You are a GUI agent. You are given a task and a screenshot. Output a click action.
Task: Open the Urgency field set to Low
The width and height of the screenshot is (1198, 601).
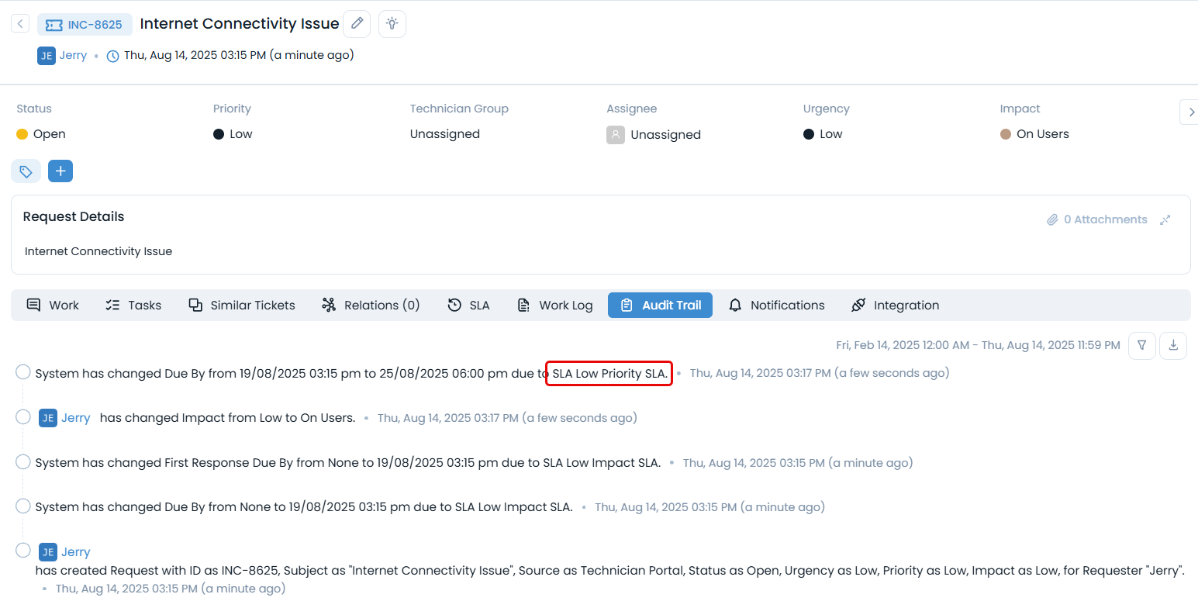click(830, 134)
